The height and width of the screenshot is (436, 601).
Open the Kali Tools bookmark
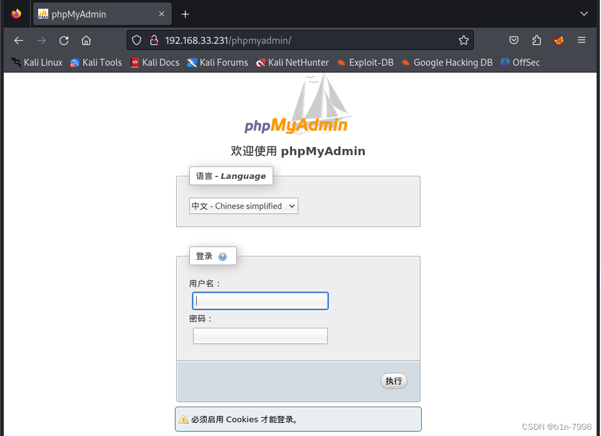[x=96, y=63]
